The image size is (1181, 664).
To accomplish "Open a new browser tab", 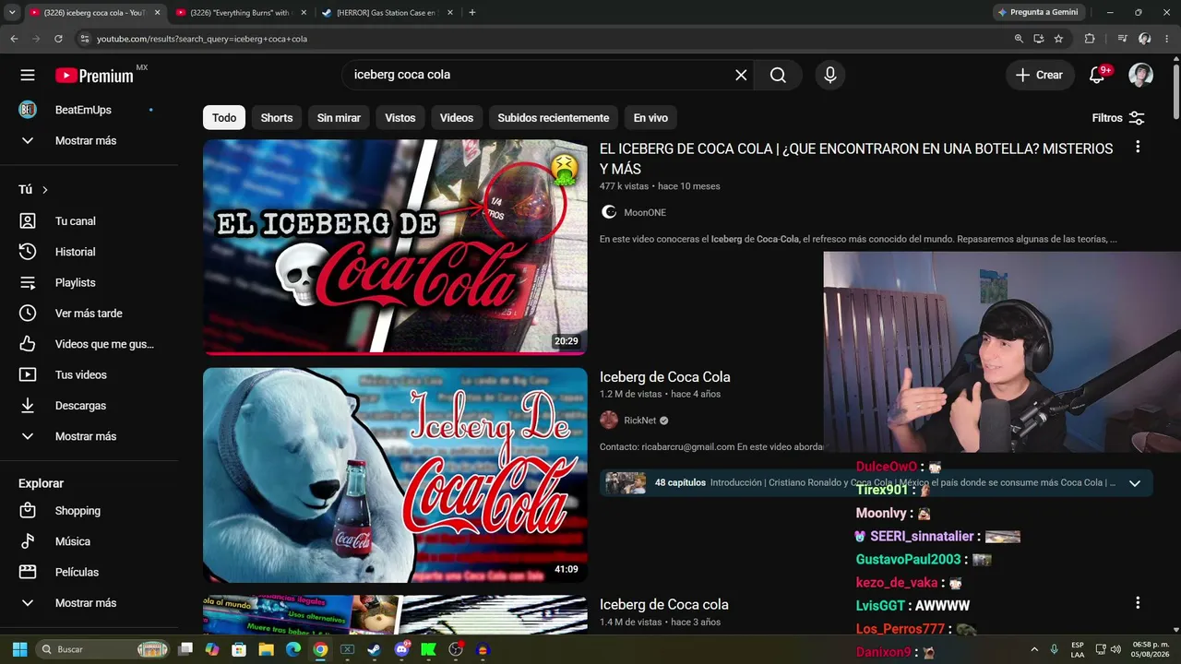I will pos(472,12).
